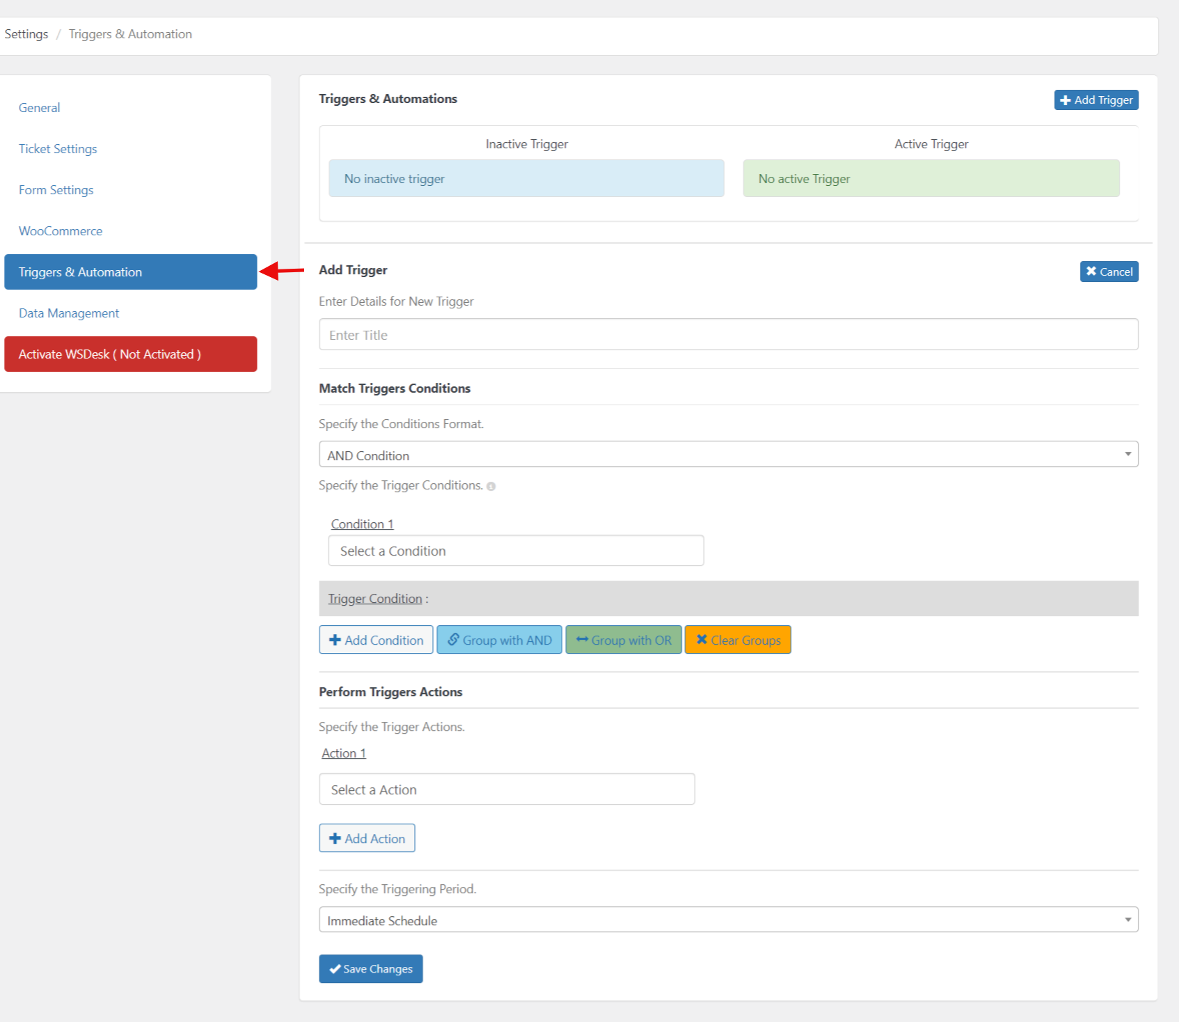
Task: Open the WooCommerce settings section
Action: [61, 230]
